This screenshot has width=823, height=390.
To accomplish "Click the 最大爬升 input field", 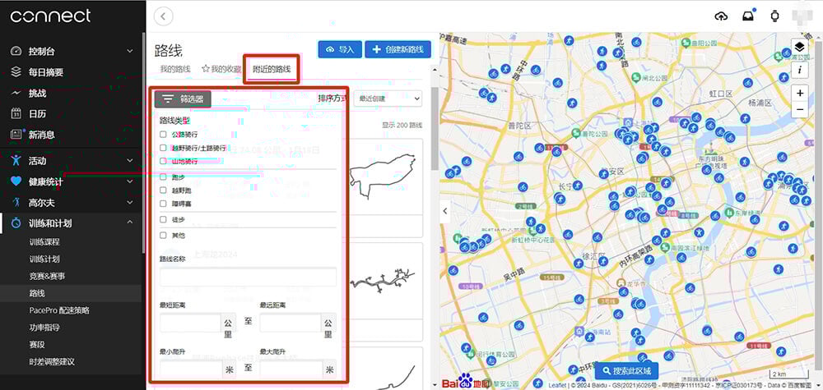I will 292,369.
